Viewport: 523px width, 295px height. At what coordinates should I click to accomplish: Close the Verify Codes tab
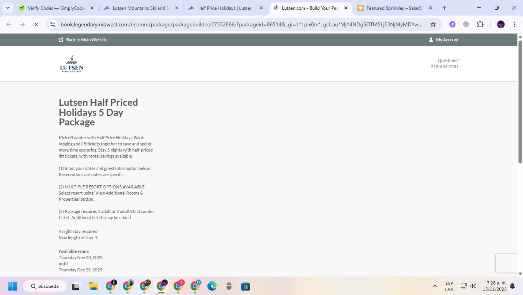[x=92, y=8]
